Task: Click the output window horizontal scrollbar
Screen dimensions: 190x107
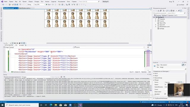Action: tap(47, 99)
